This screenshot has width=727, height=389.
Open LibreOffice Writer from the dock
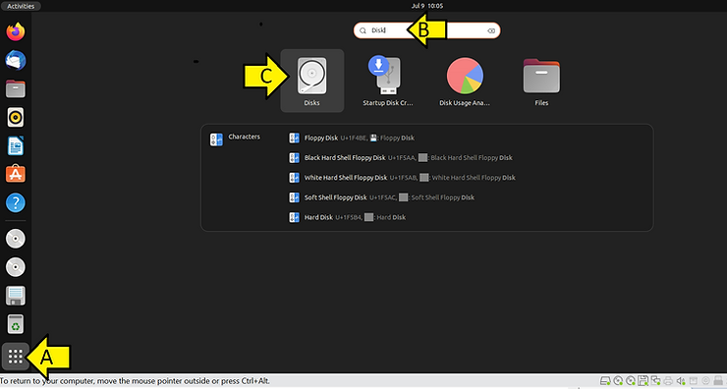click(16, 146)
